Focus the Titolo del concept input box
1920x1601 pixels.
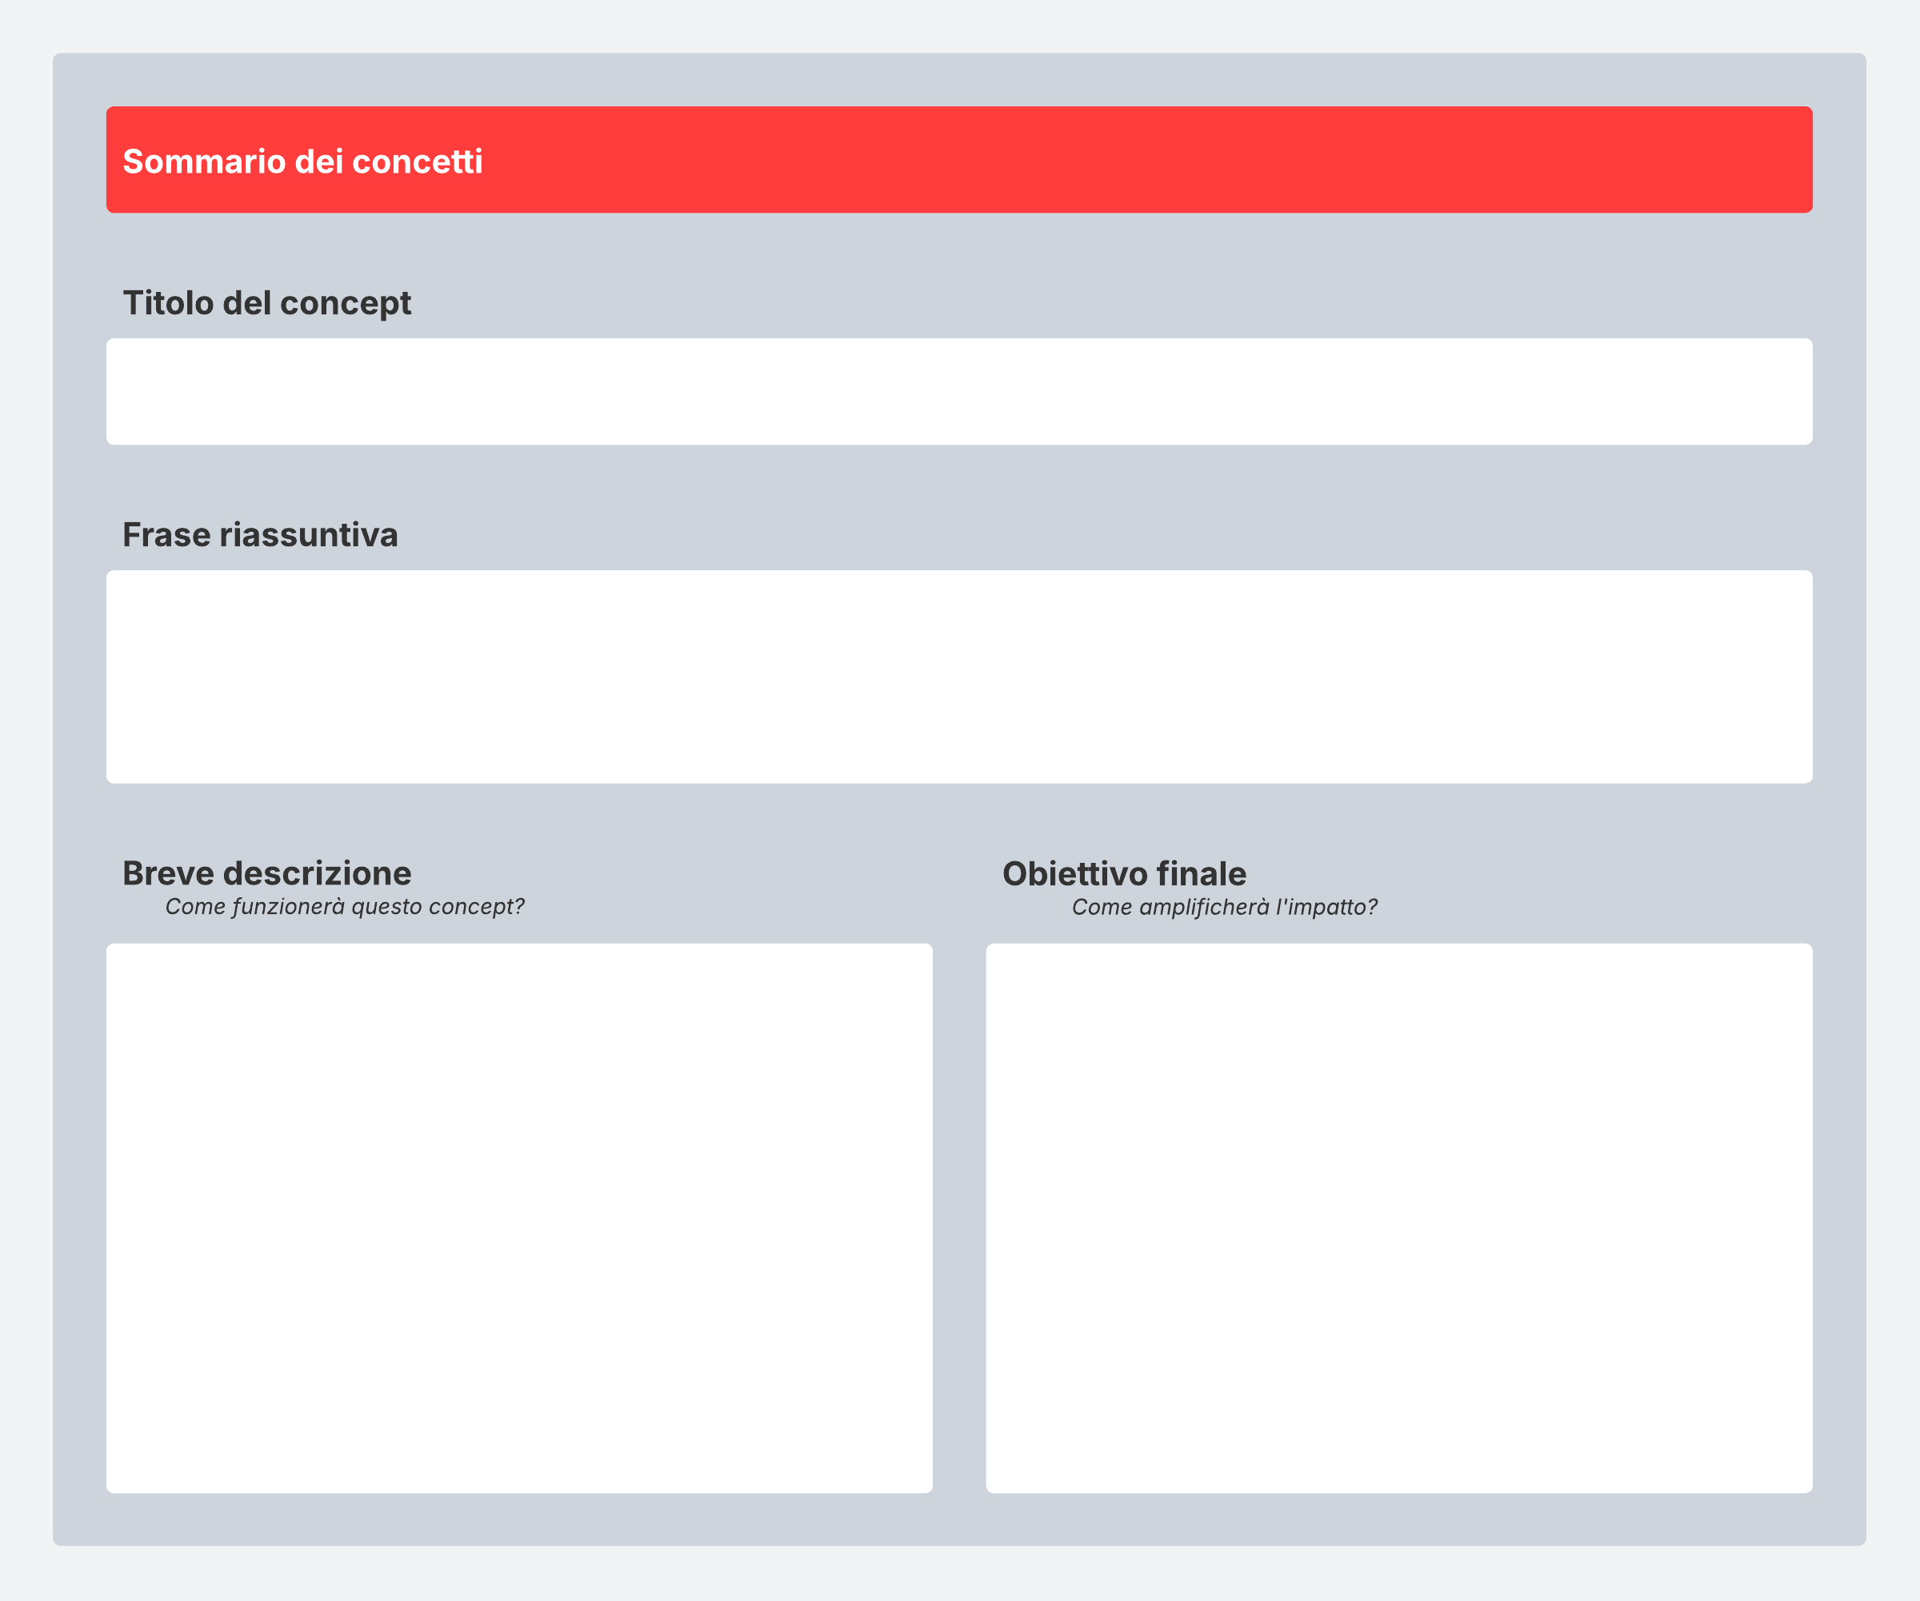tap(959, 392)
